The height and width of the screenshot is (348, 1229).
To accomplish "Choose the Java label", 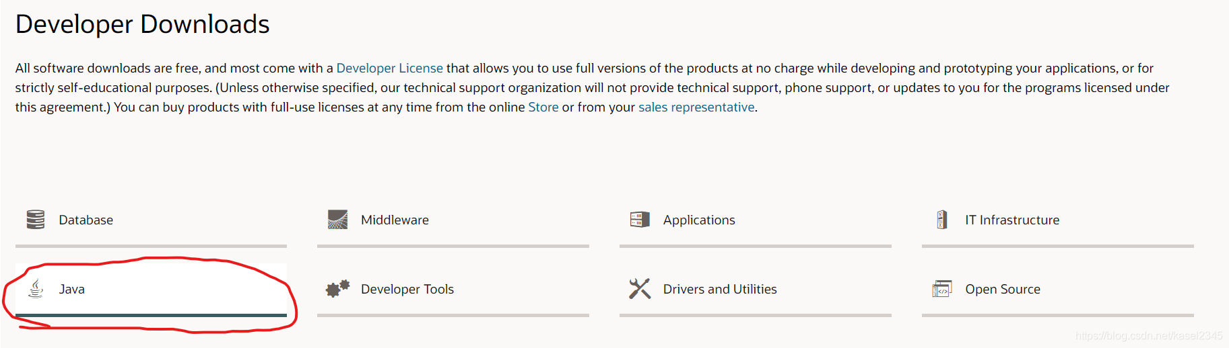I will 72,289.
